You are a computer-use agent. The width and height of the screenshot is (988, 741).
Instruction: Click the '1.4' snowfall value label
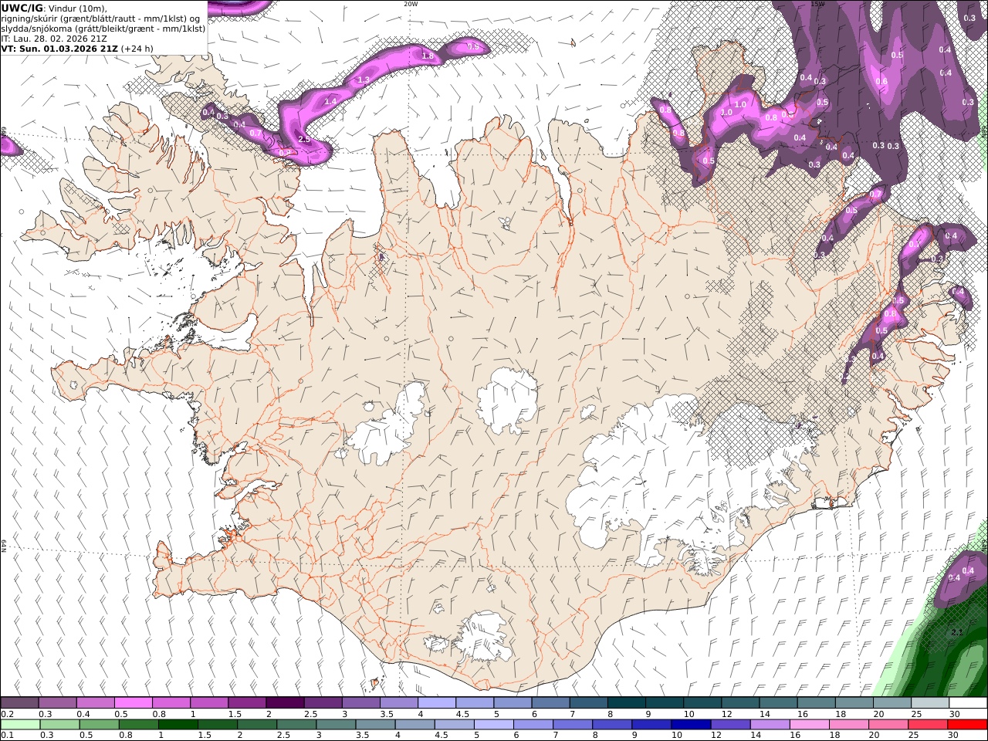pyautogui.click(x=330, y=101)
